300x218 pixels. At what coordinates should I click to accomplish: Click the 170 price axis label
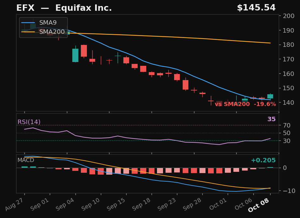tap(289, 59)
